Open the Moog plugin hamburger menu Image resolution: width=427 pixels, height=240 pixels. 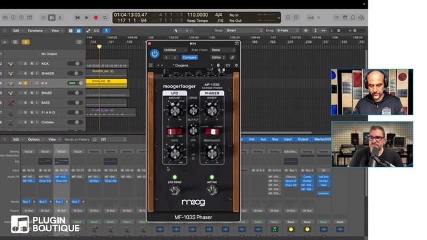pos(151,65)
